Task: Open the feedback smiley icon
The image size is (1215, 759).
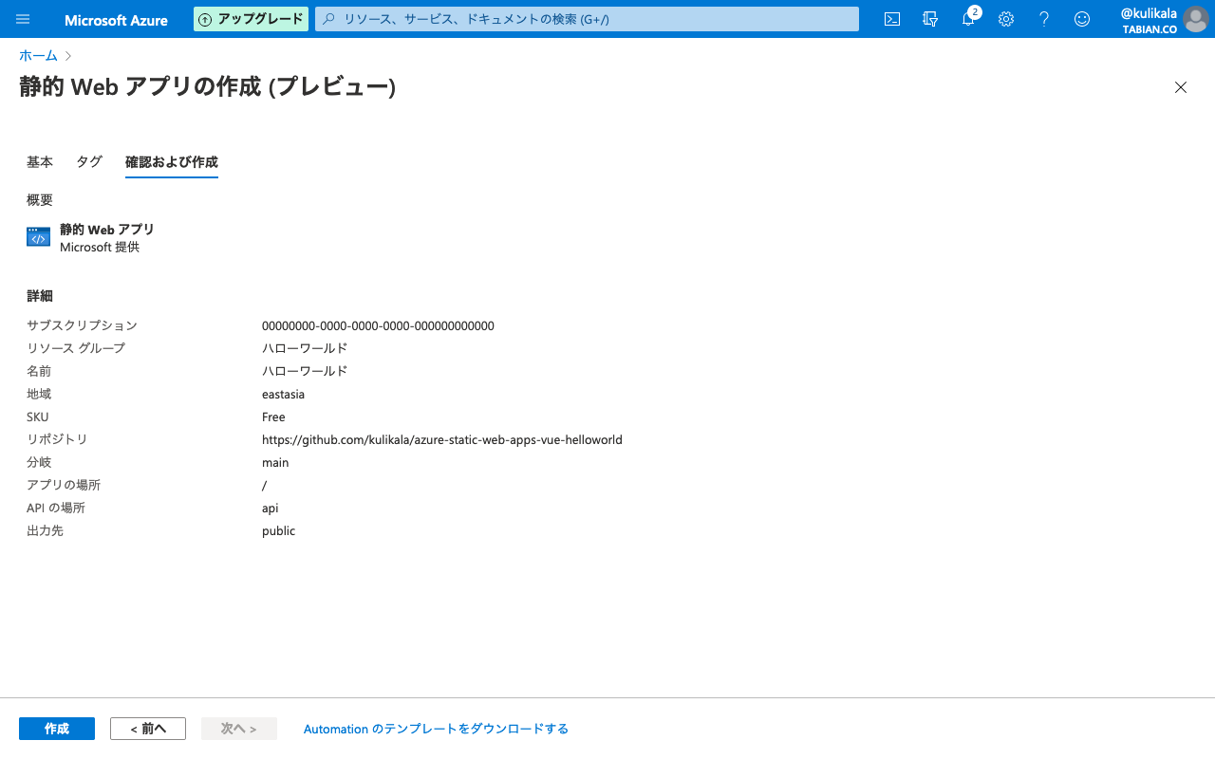Action: tap(1082, 19)
